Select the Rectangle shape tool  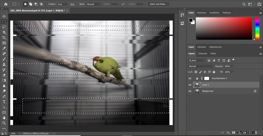(x=4, y=113)
